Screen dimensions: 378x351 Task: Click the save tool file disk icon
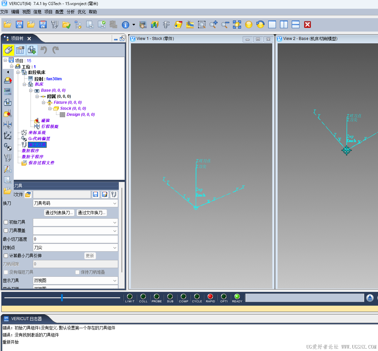pyautogui.click(x=96, y=194)
